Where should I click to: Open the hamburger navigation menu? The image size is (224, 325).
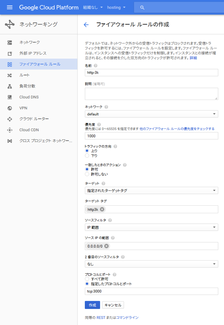coord(10,8)
